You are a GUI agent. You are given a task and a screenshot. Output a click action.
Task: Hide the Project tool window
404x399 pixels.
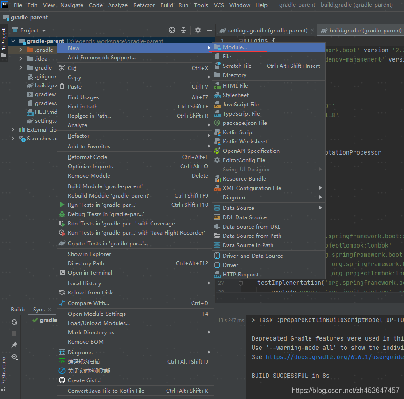click(210, 30)
